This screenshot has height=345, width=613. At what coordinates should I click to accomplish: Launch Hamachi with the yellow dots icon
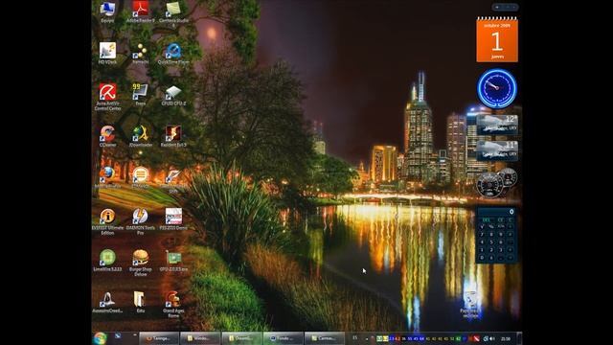point(141,52)
